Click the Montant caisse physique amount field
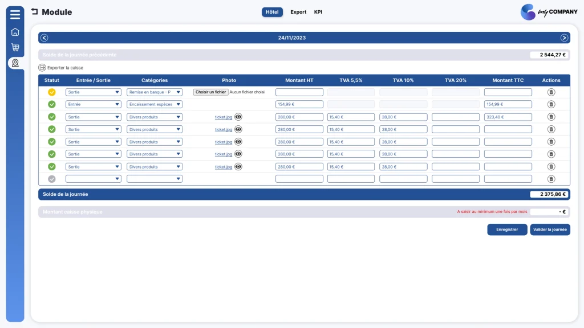This screenshot has height=328, width=584. coord(549,212)
